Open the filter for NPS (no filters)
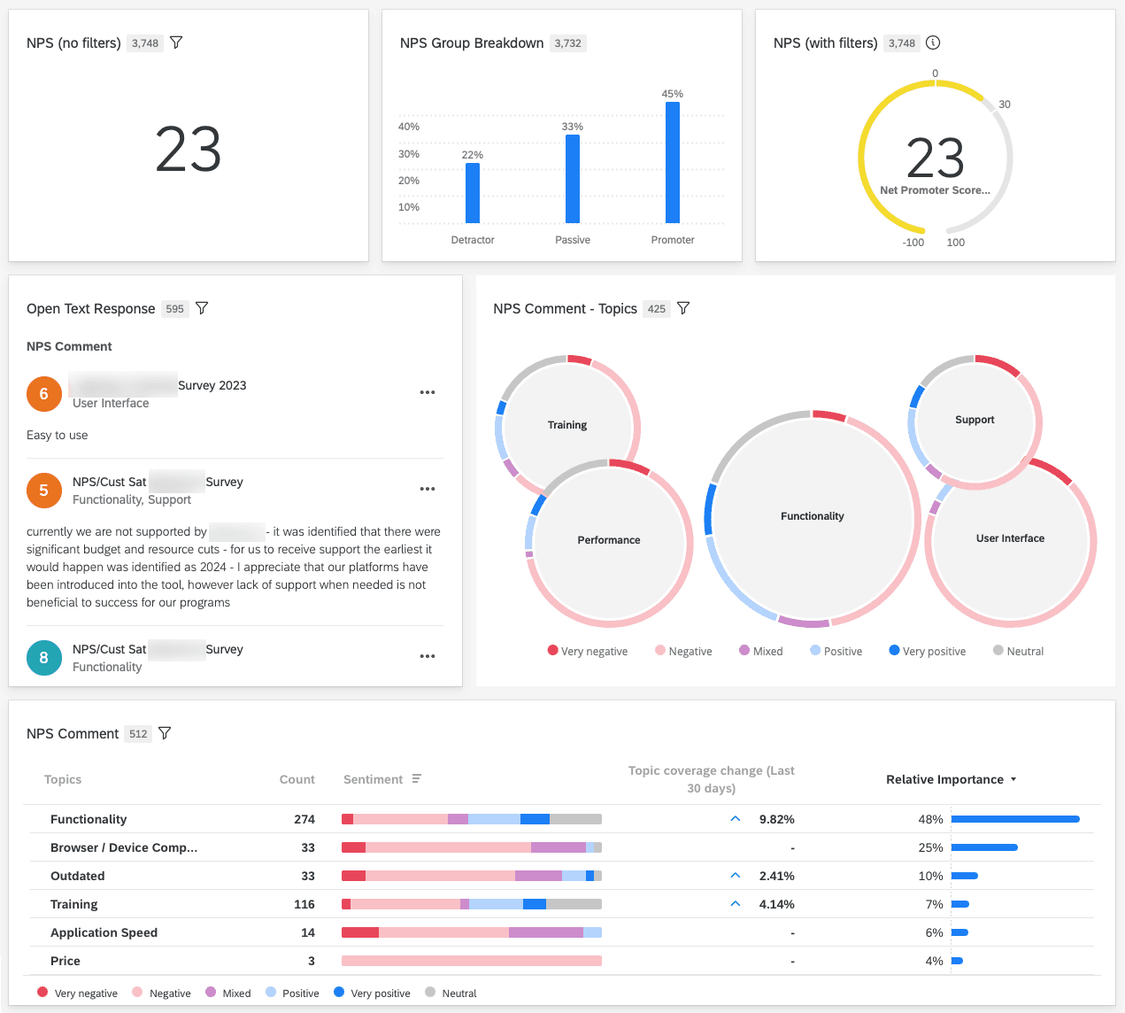The width and height of the screenshot is (1125, 1013). [x=176, y=42]
